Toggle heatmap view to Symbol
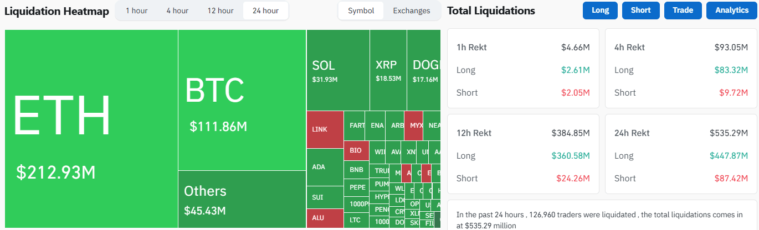The width and height of the screenshot is (759, 230). click(x=361, y=11)
